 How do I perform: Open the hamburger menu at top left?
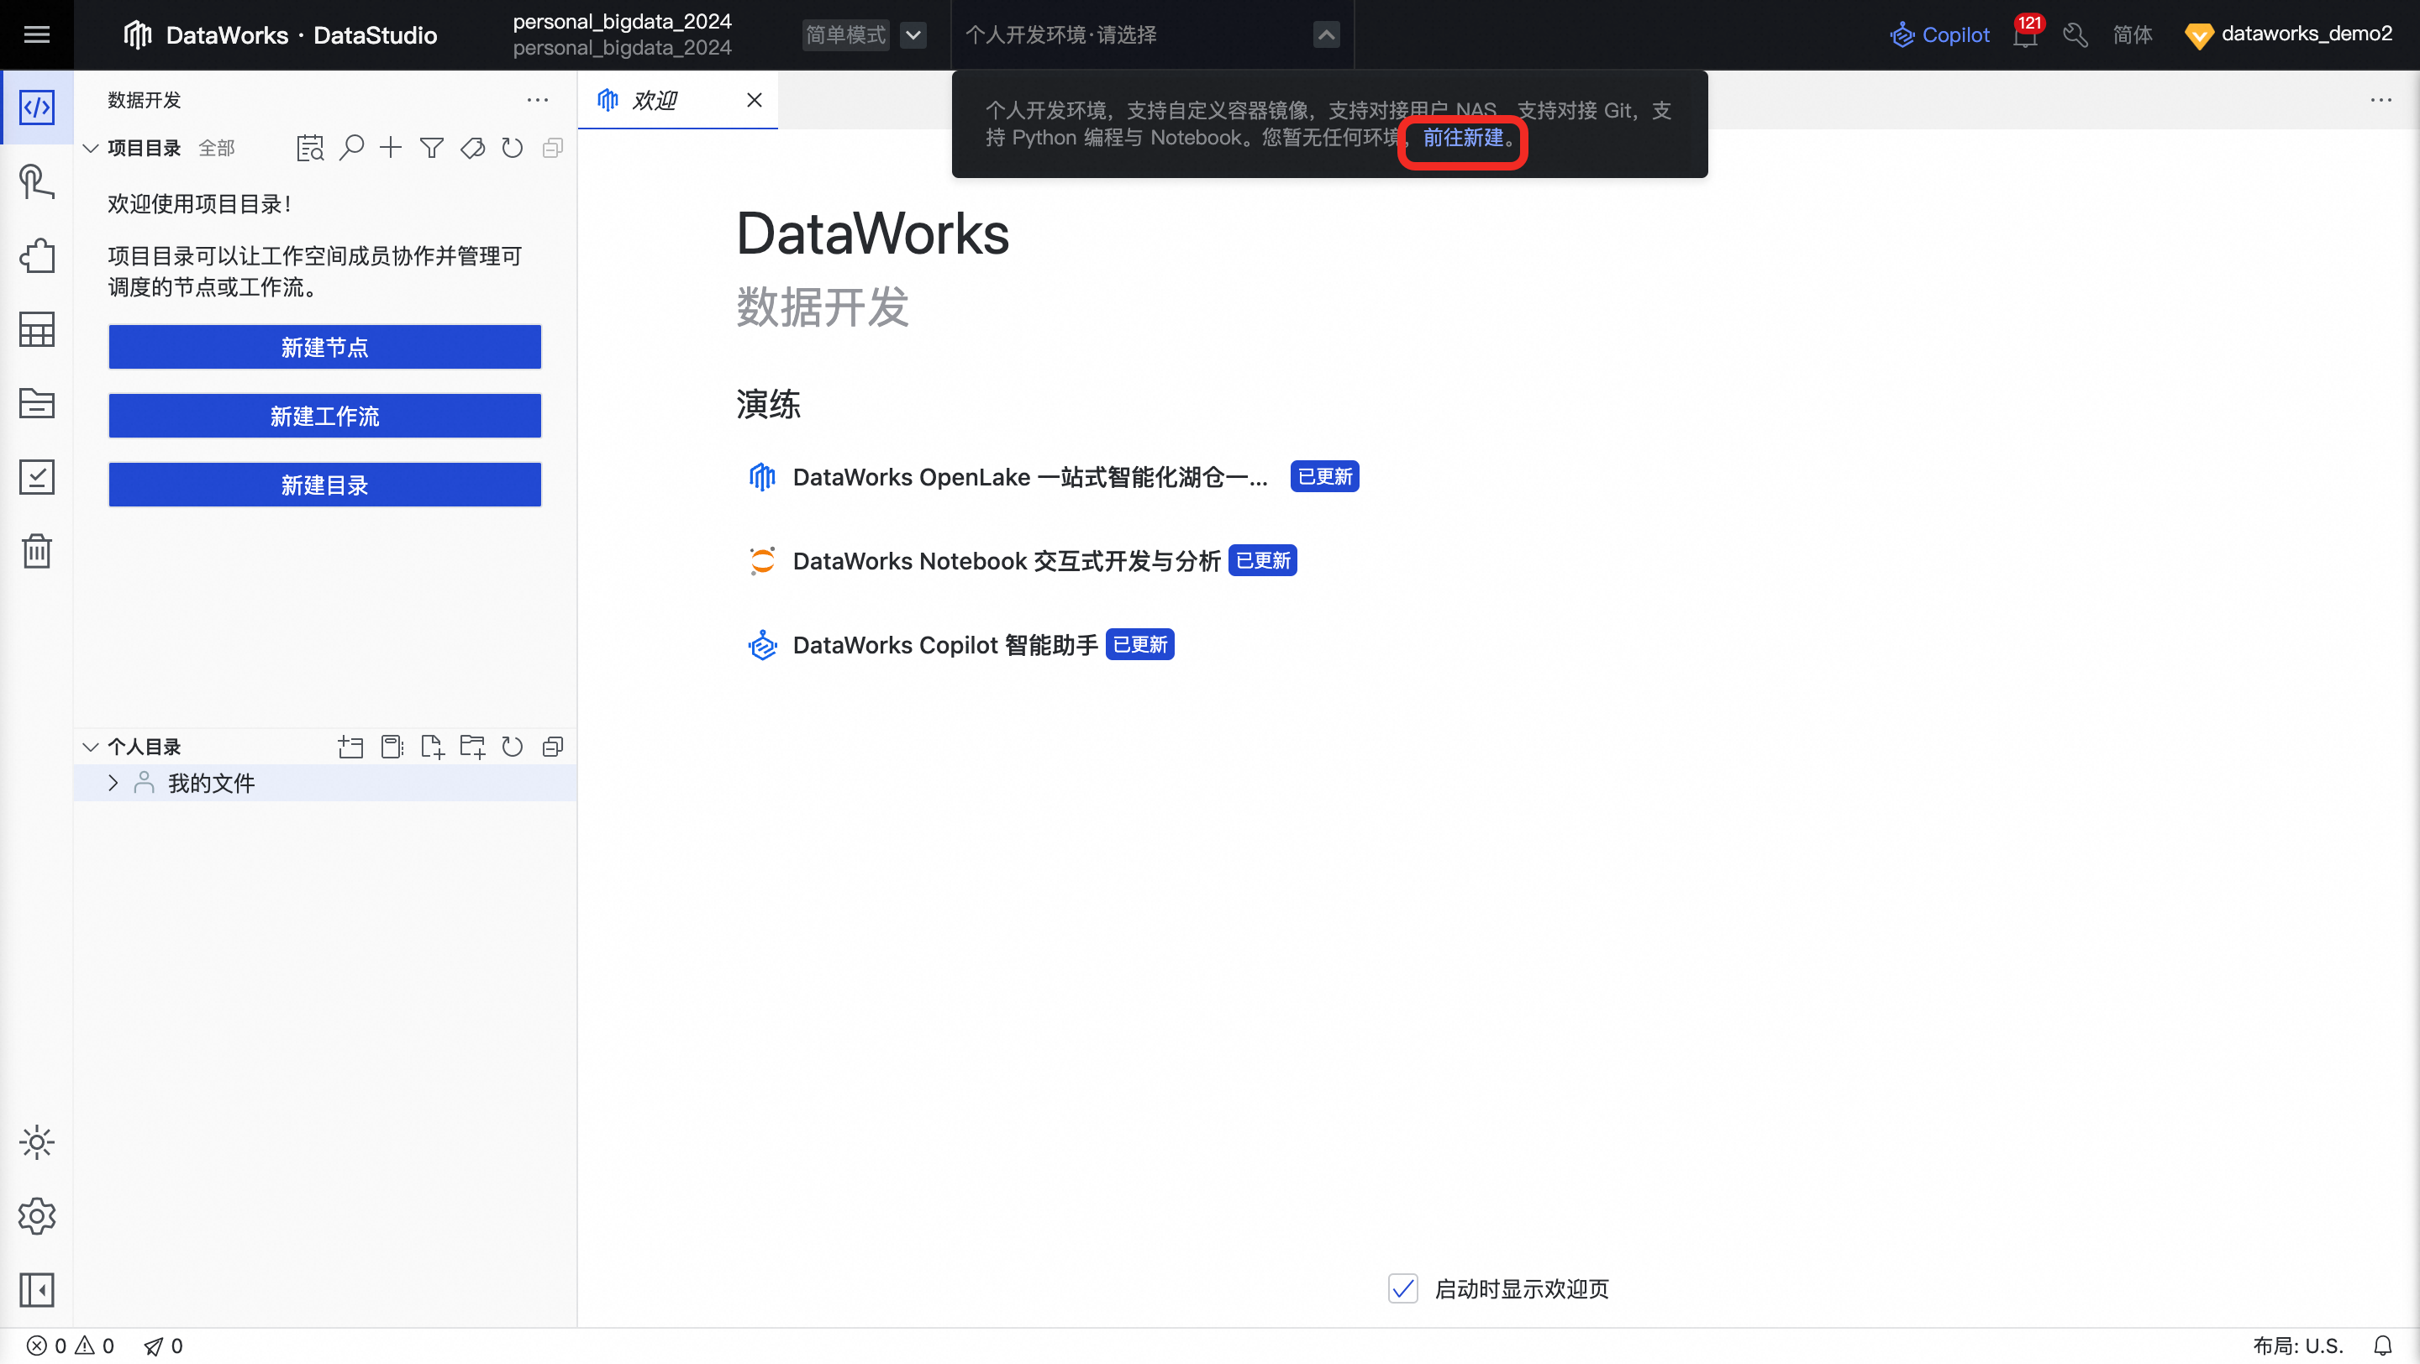coord(37,34)
